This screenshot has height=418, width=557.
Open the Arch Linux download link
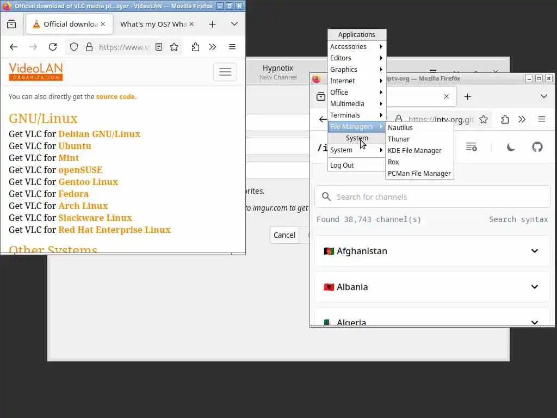pyautogui.click(x=83, y=206)
